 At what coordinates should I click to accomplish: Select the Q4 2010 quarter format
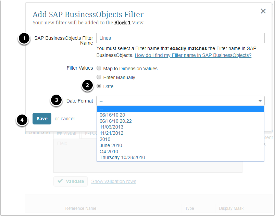[x=180, y=152]
